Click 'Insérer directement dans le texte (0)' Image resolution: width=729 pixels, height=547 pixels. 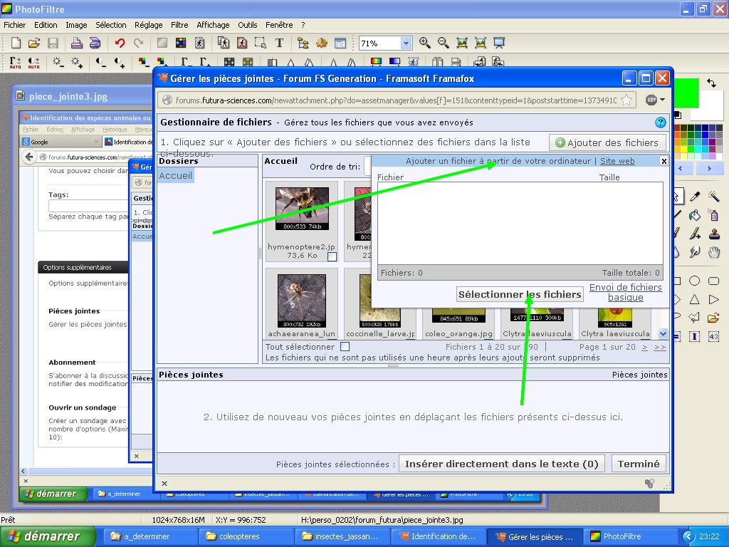[x=502, y=464]
